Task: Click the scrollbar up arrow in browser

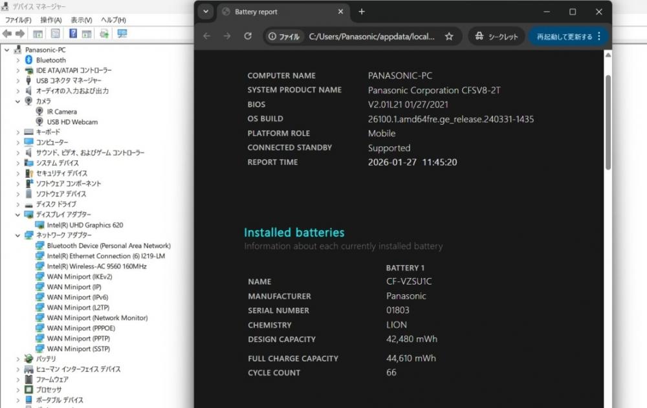Action: tap(608, 55)
